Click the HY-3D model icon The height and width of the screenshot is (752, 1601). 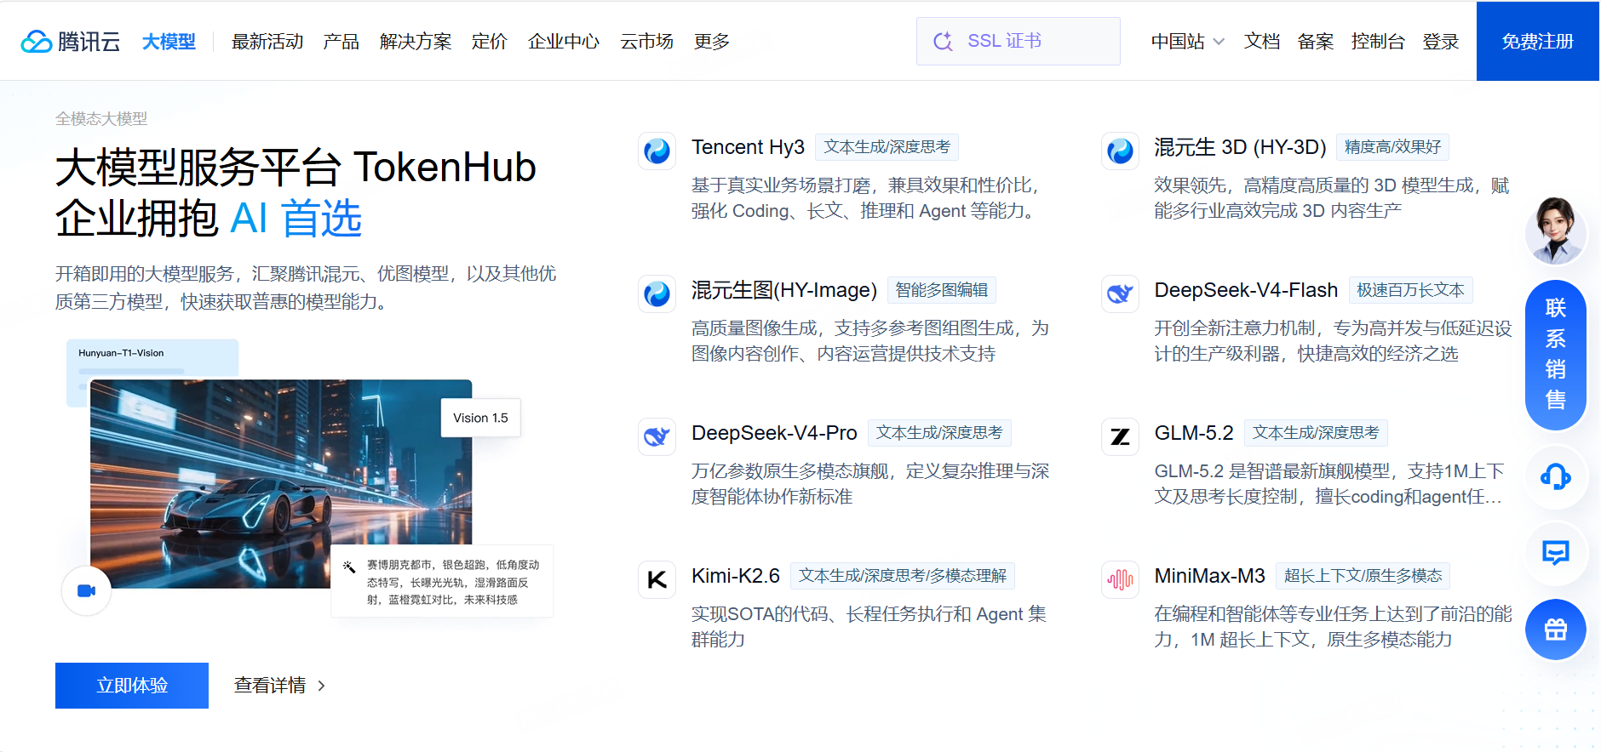pos(1120,151)
